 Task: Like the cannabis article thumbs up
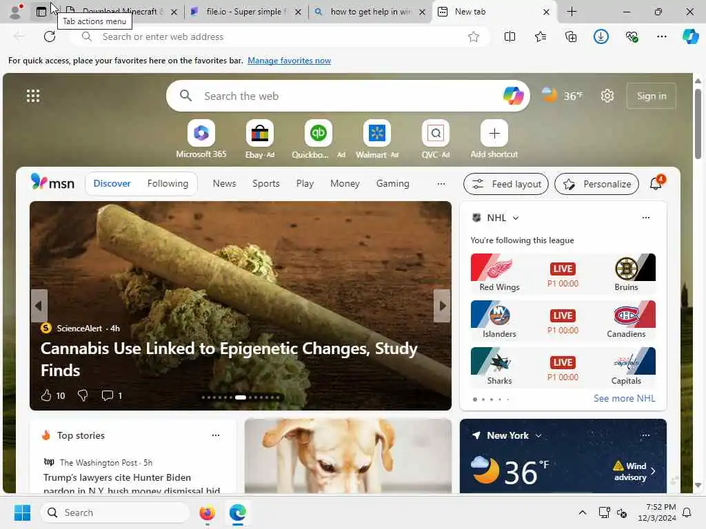[x=46, y=395]
